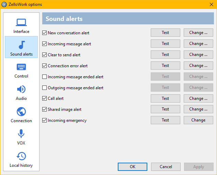The image size is (217, 175).
Task: Select the Sound alerts music note icon
Action: 22,45
